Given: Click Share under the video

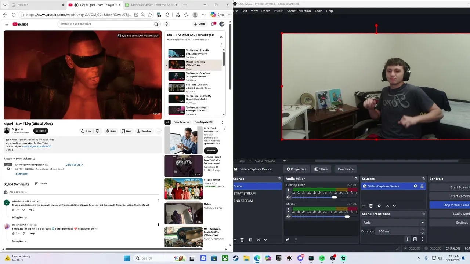Looking at the screenshot, I should click(111, 131).
